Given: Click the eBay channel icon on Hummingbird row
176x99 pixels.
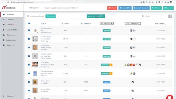Looking at the screenshot, I should [x=134, y=31].
